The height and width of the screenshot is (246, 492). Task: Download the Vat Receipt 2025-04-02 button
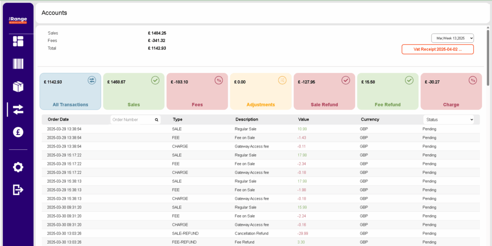pyautogui.click(x=437, y=49)
